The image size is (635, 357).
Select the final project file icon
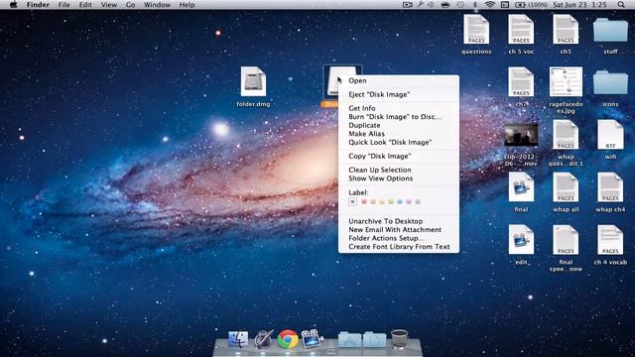pos(521,187)
